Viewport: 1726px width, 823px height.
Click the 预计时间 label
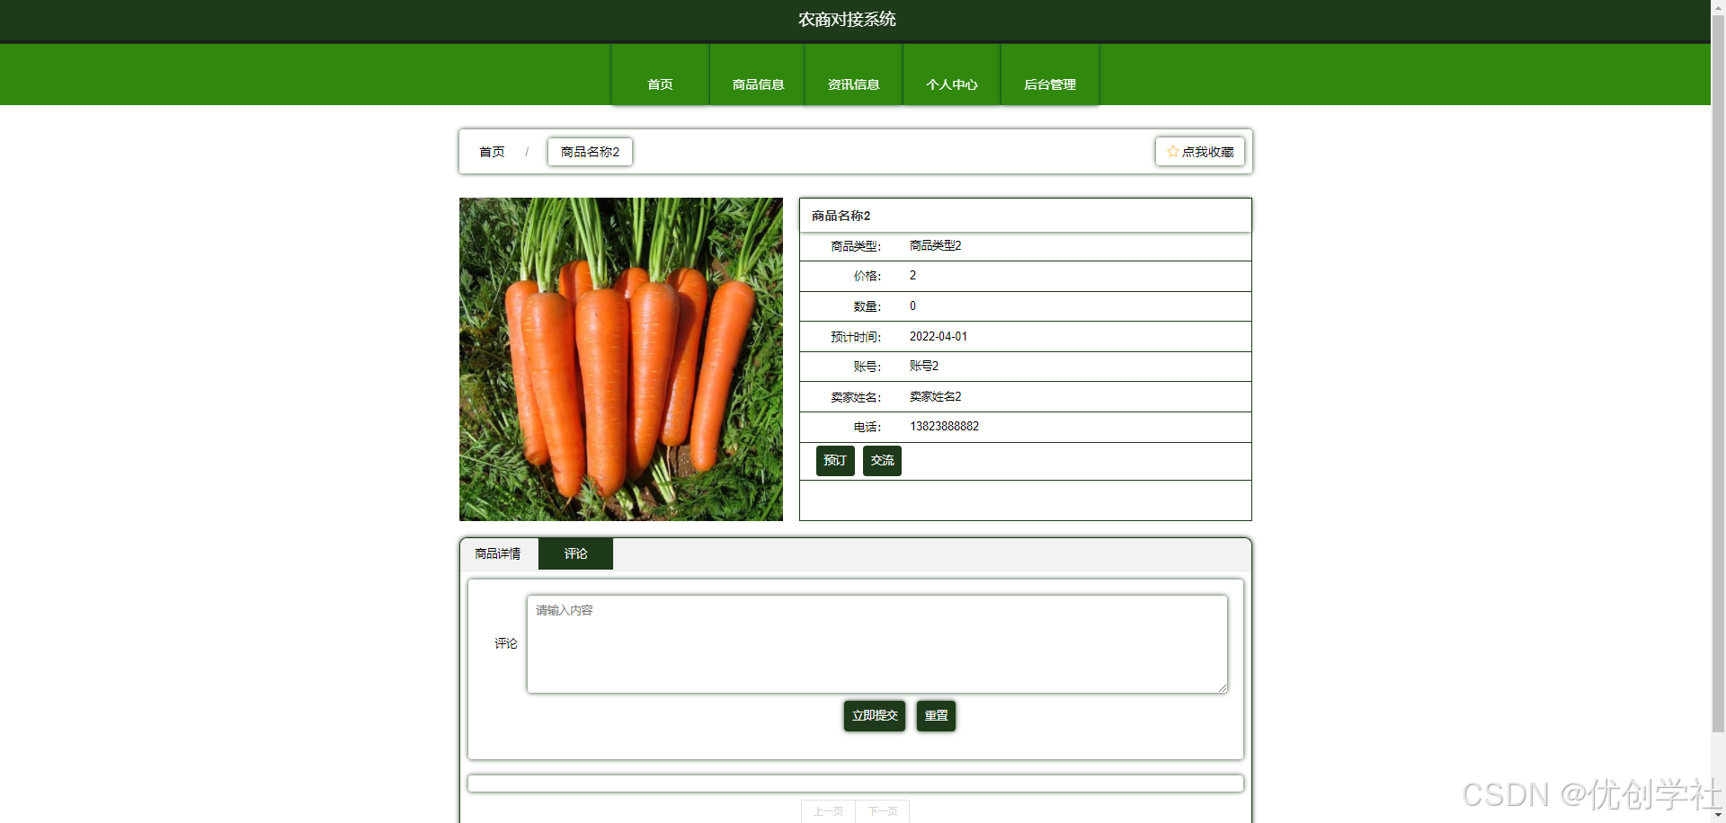(x=855, y=337)
